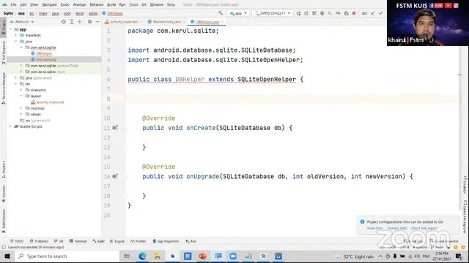Click the Make Project hammer icon
The width and height of the screenshot is (469, 263).
[221, 13]
